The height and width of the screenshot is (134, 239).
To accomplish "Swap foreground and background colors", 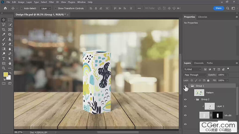I will coord(10,73).
